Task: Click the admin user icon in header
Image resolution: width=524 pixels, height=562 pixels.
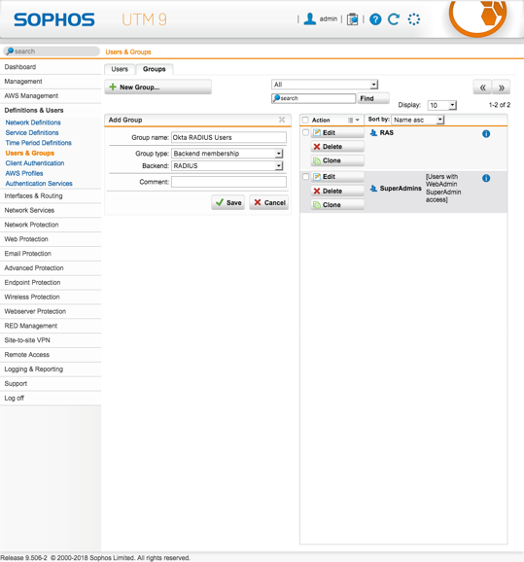Action: pyautogui.click(x=310, y=19)
